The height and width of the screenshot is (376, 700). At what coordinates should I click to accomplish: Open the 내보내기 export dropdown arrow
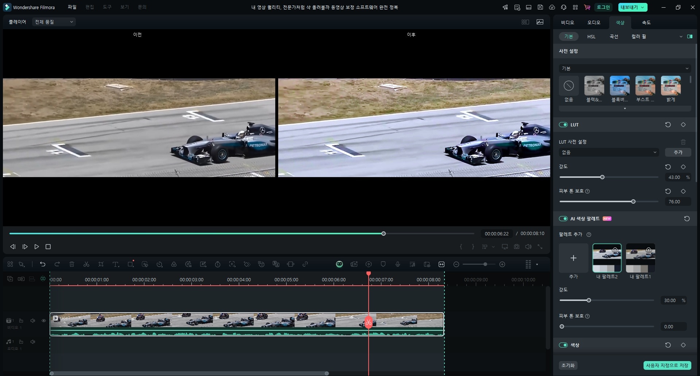coord(642,7)
